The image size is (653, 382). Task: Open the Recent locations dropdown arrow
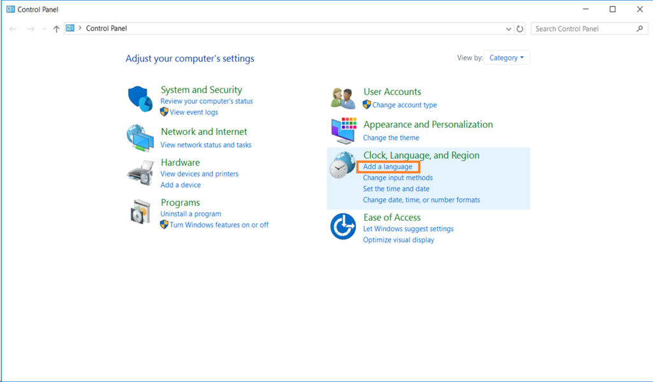[x=45, y=29]
